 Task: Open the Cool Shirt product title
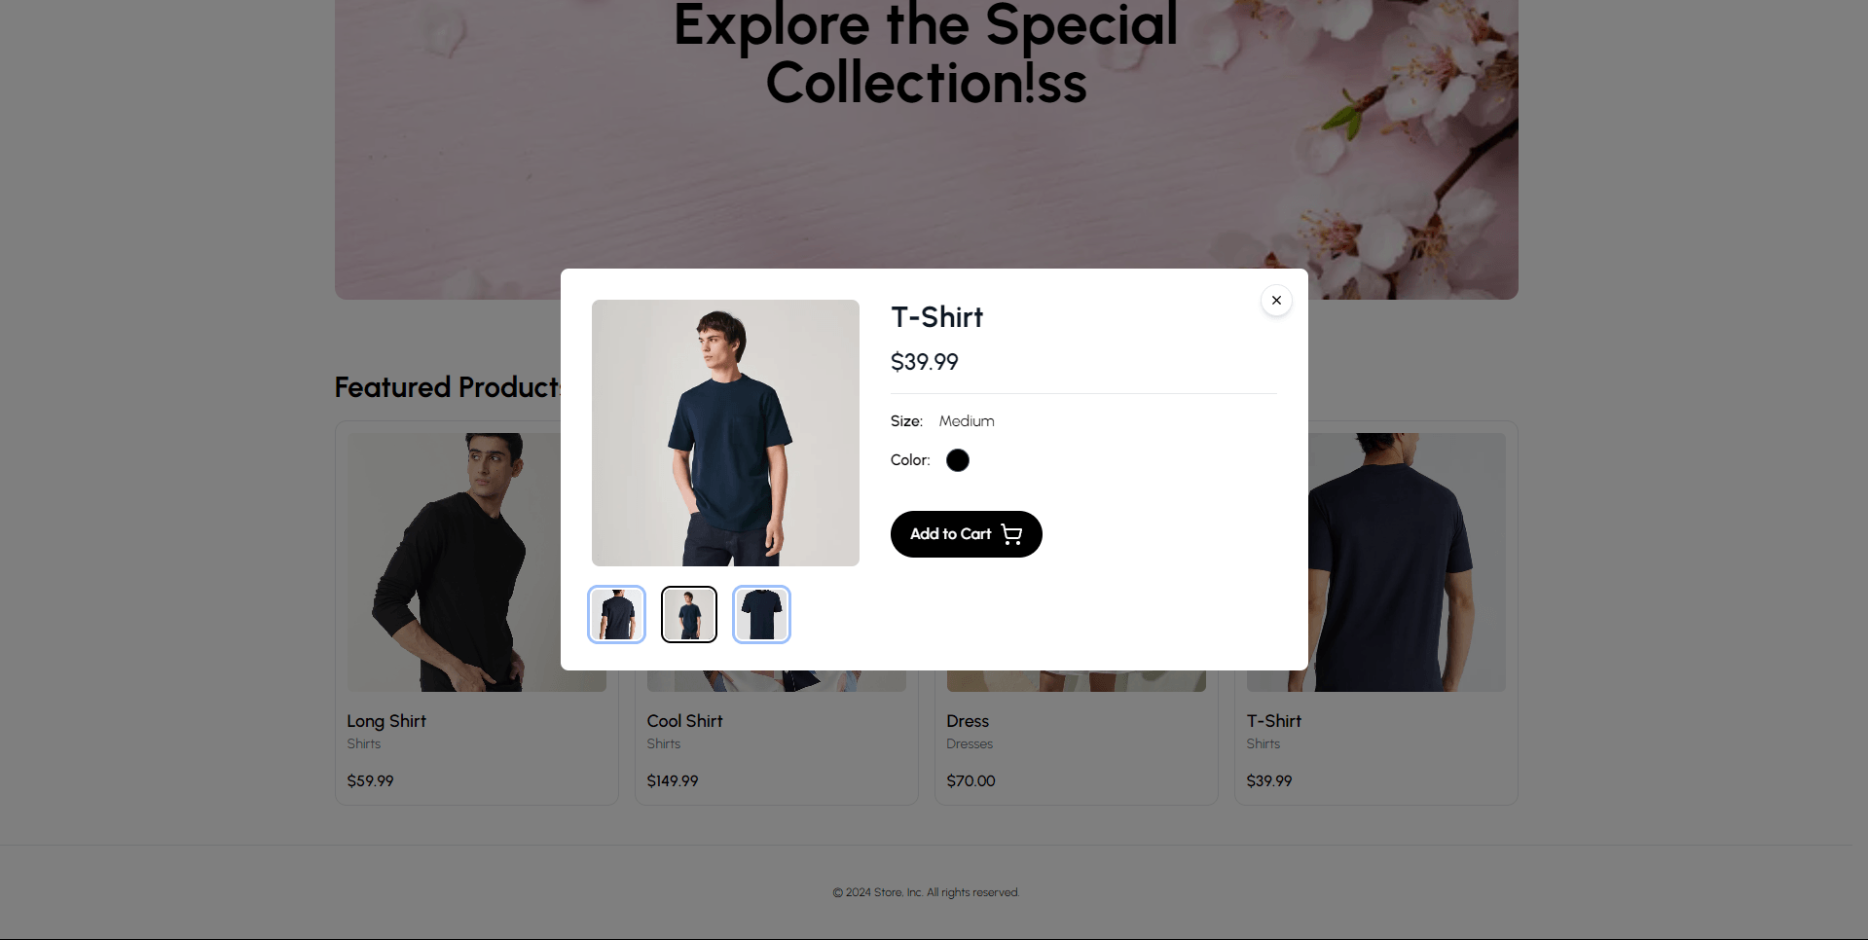tap(685, 721)
